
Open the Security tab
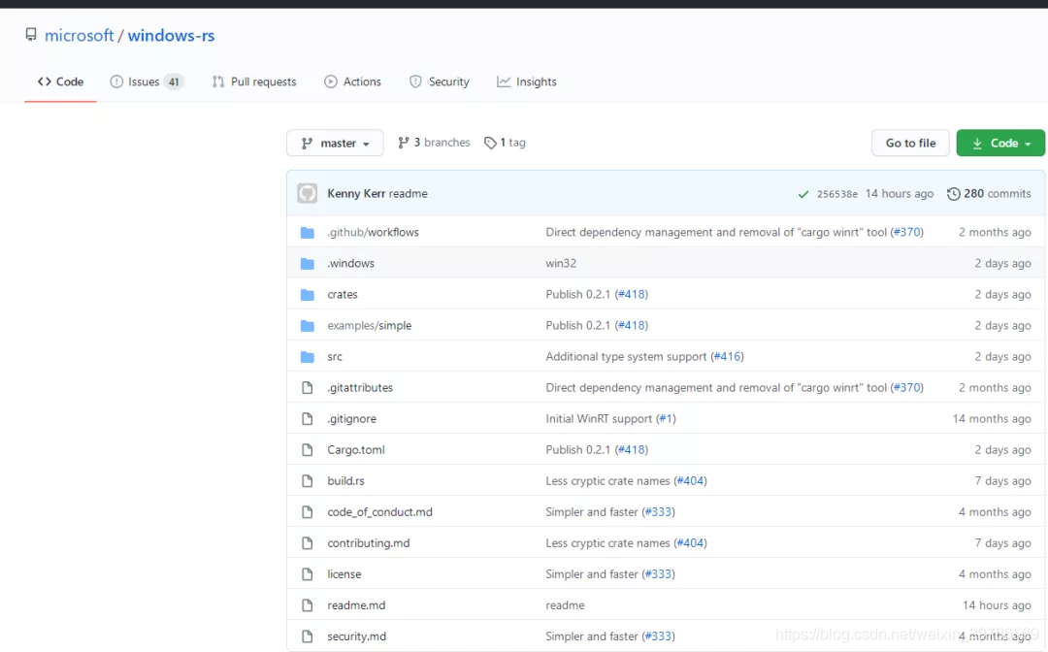pos(440,81)
